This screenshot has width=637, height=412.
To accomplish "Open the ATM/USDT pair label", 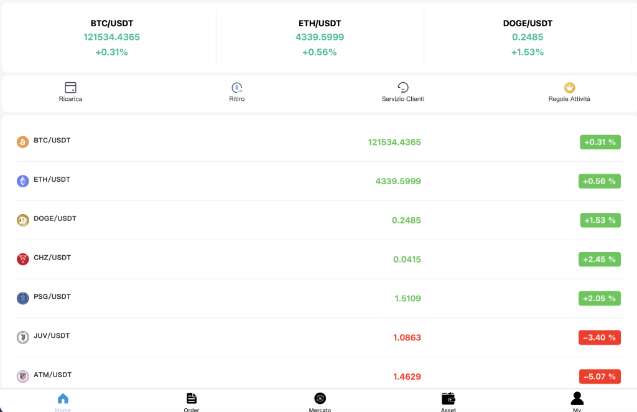I will (x=52, y=375).
